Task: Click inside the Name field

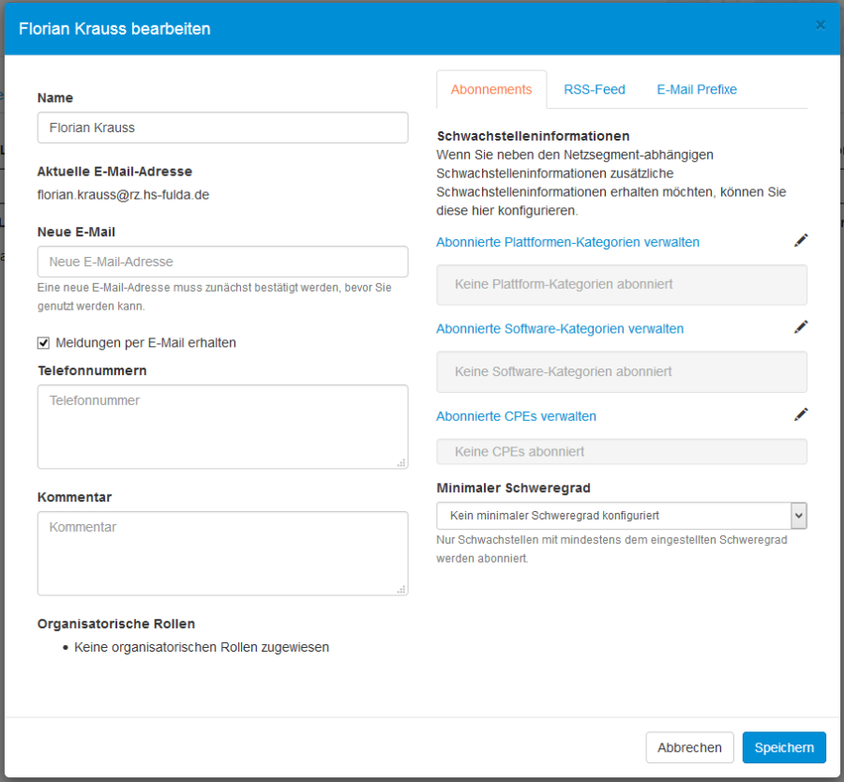Action: pyautogui.click(x=222, y=128)
